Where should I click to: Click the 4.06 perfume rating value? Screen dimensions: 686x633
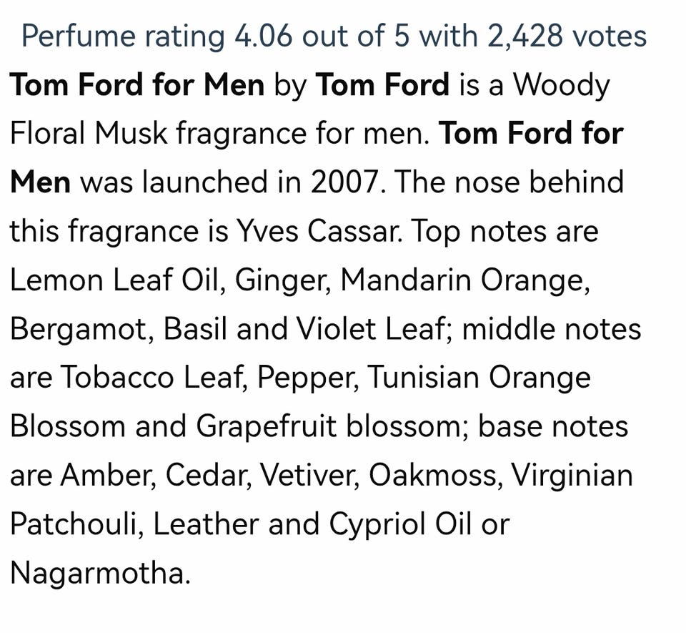coord(263,36)
